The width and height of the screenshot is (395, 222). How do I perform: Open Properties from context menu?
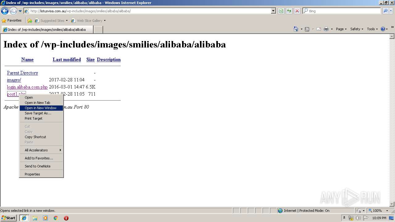(41, 174)
